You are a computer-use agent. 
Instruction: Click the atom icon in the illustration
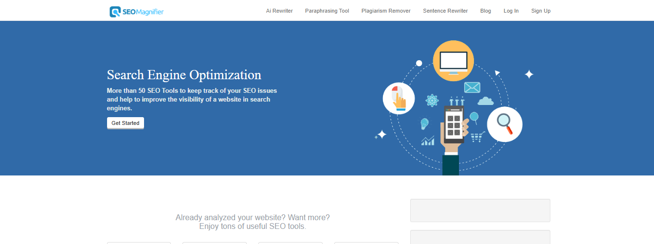[432, 101]
